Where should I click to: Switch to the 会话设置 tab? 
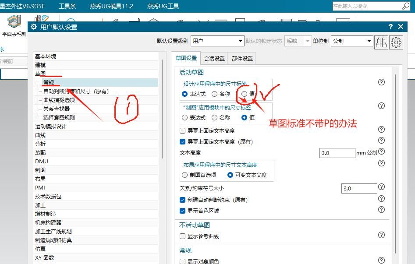tap(214, 57)
